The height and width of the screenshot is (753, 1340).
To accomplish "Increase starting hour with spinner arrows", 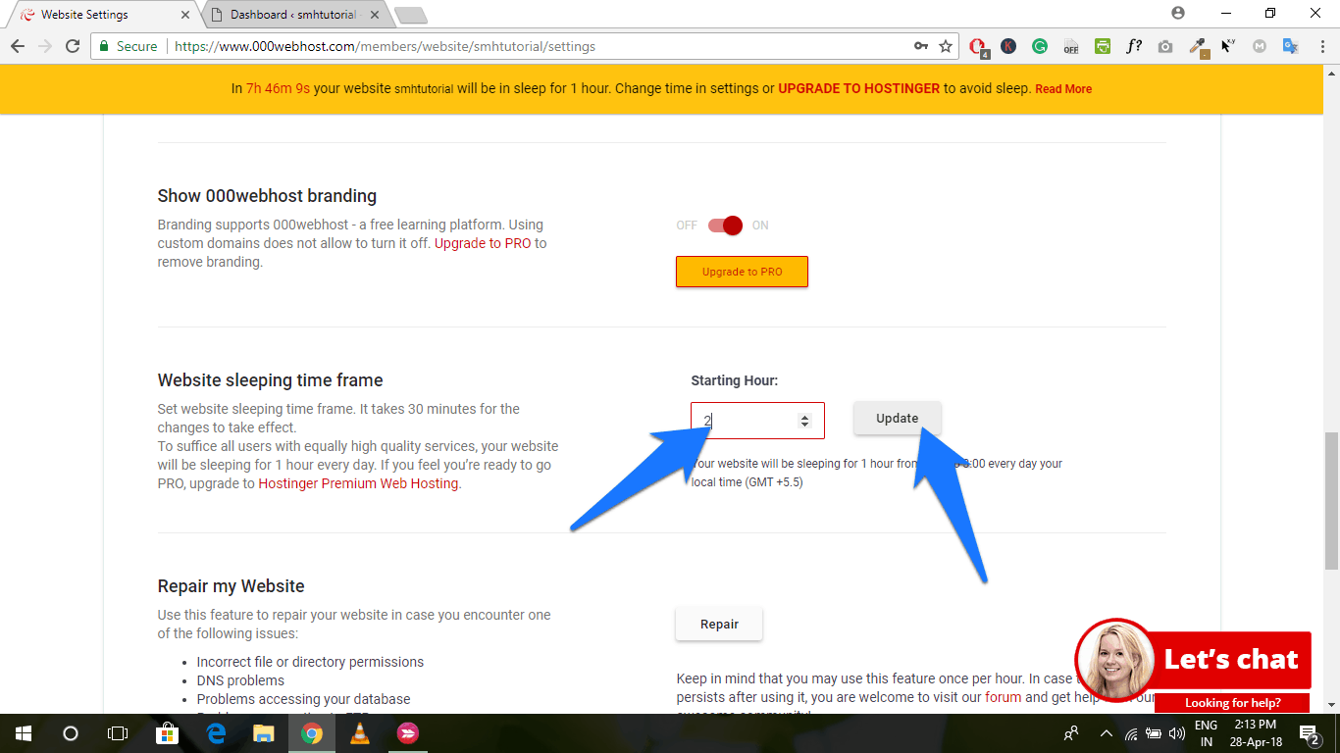I will [805, 417].
